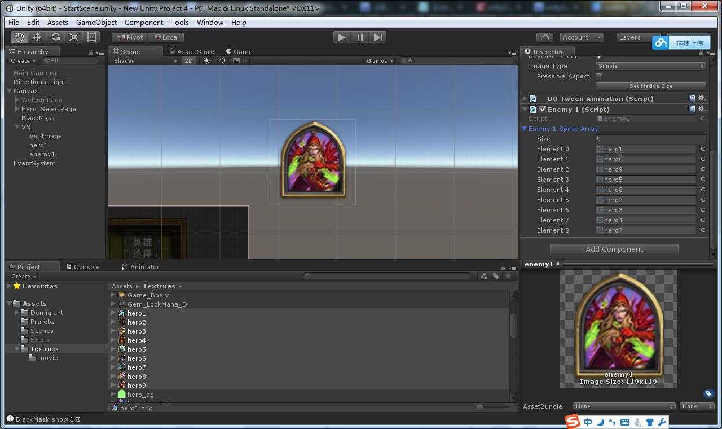Switch to the Game tab
Screen dimensions: 722x429
[239, 51]
